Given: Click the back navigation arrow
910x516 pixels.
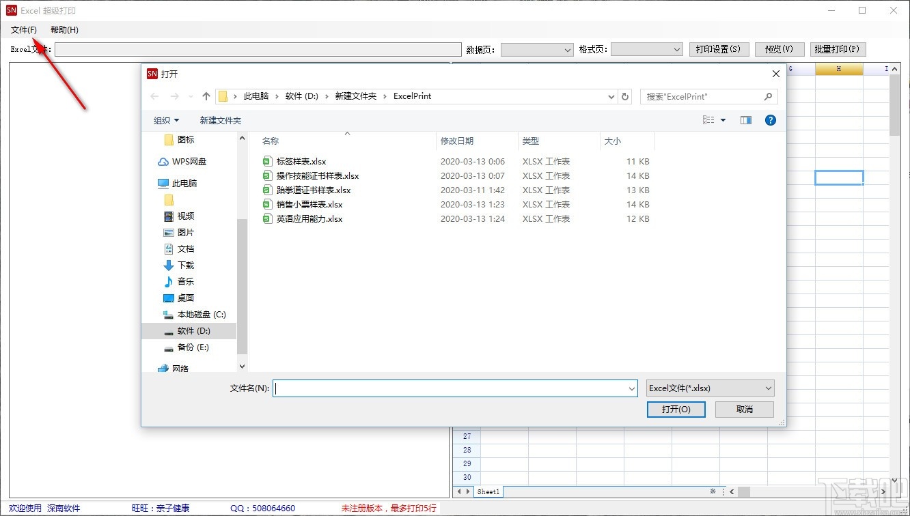Looking at the screenshot, I should coord(154,96).
